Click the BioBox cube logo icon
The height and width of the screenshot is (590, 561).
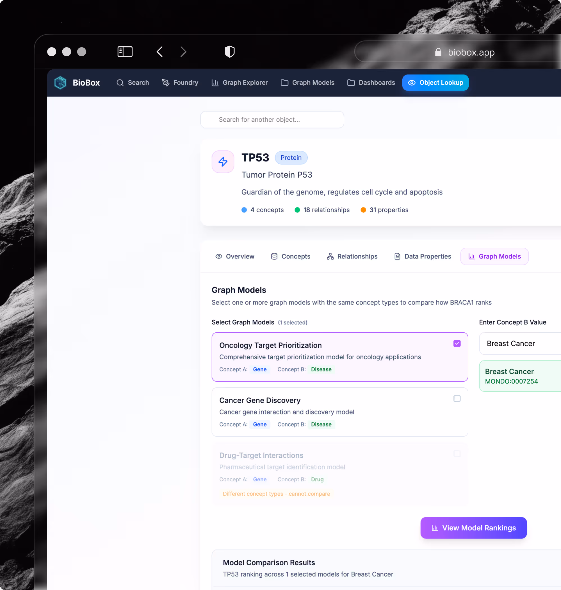(x=60, y=83)
